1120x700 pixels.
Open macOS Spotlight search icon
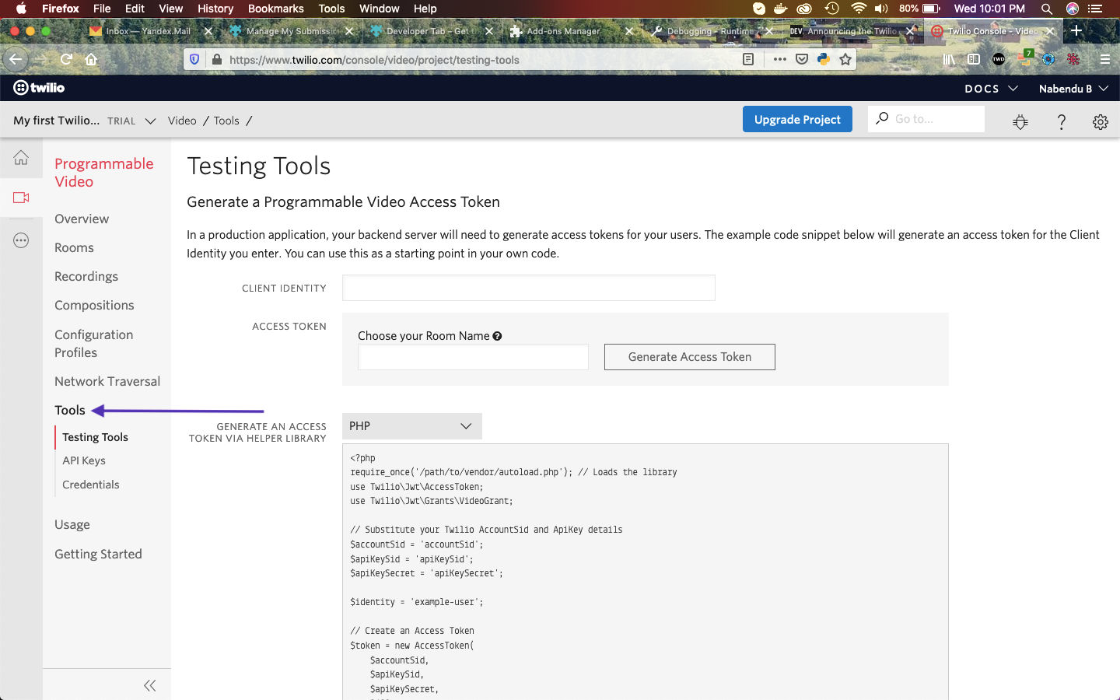coord(1047,9)
